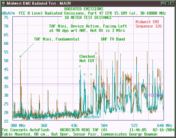Click 'Midwest EMI Sequence 126' red text
The width and height of the screenshot is (176, 138).
(148, 24)
